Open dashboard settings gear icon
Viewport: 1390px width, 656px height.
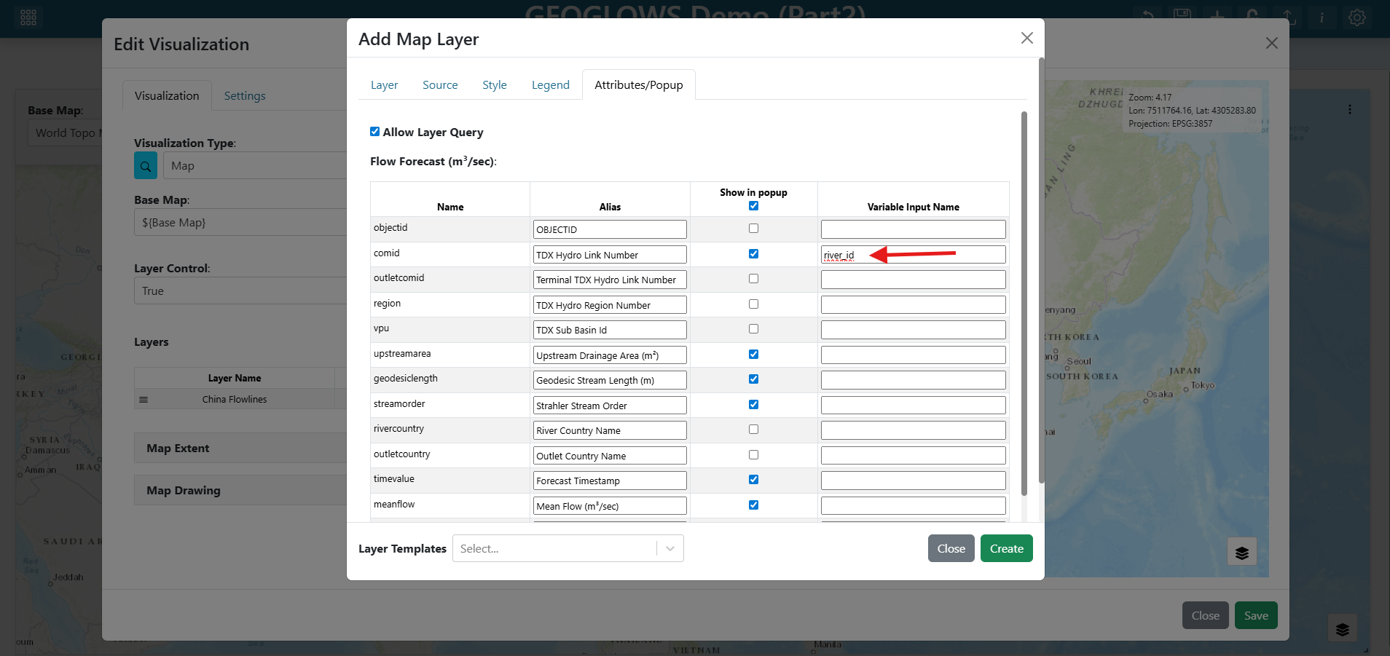point(1356,17)
